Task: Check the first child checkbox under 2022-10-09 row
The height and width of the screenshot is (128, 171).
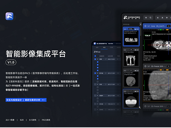Action: click(x=98, y=62)
